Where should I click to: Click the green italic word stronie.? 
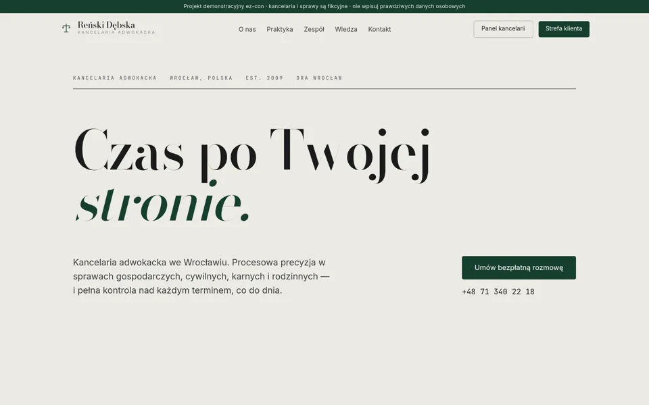click(162, 203)
